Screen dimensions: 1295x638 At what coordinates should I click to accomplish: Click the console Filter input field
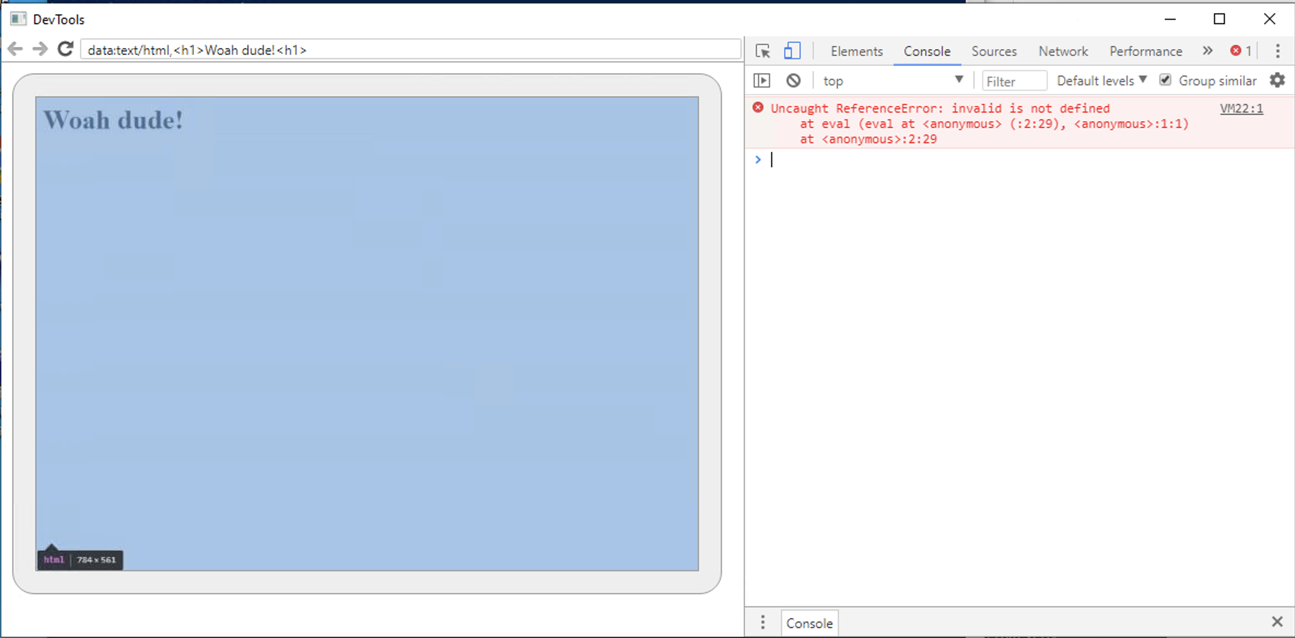[x=1013, y=81]
